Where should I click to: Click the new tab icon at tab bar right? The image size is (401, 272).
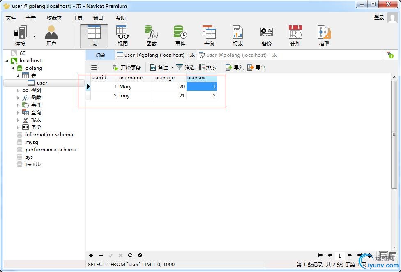pos(390,55)
